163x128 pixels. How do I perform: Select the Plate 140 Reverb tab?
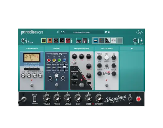[x=107, y=49]
